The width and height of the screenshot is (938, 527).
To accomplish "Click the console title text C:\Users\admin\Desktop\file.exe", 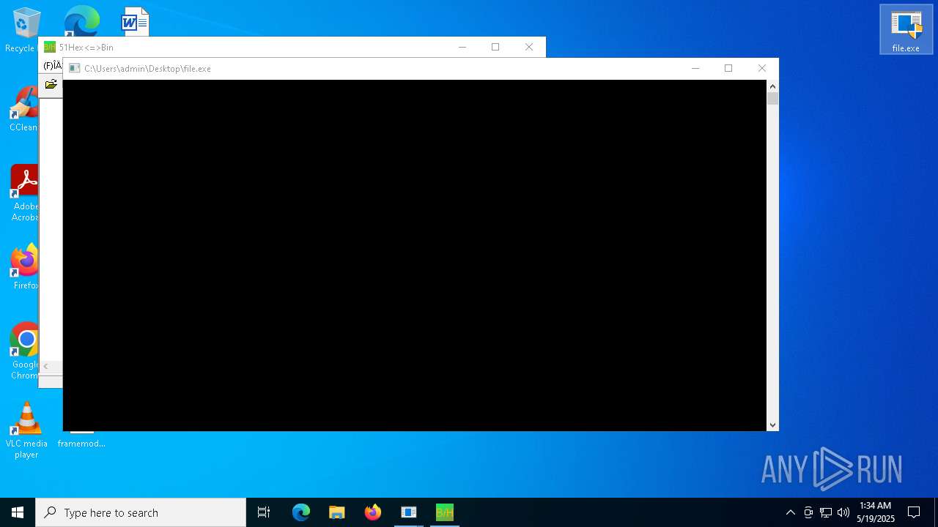I will [147, 68].
